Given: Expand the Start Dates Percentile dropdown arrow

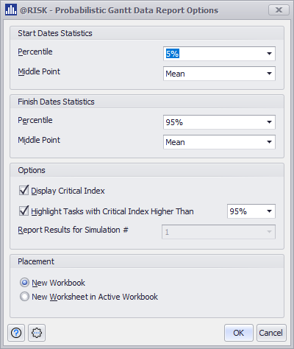Looking at the screenshot, I should tap(269, 54).
